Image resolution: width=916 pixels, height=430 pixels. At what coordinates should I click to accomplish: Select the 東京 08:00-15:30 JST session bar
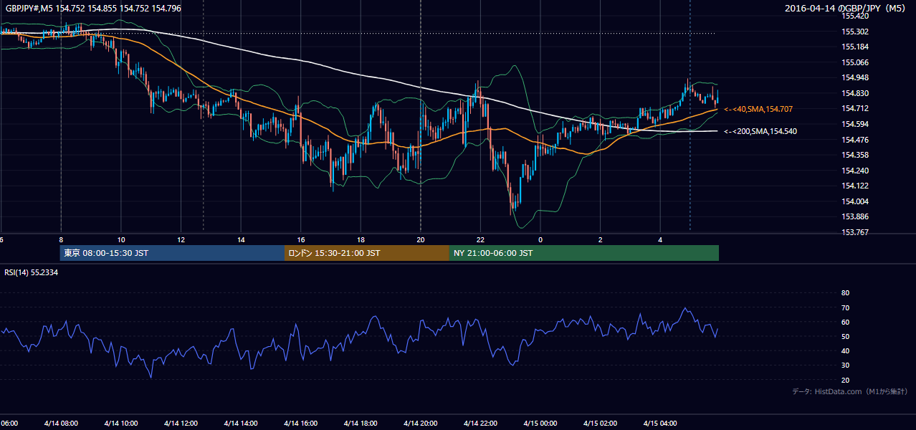pos(173,253)
